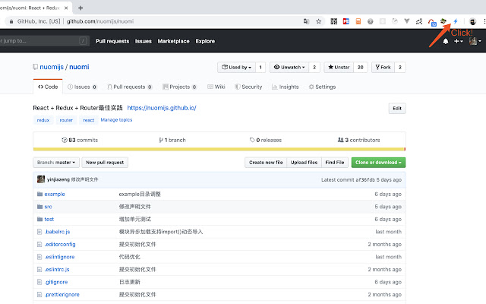
Task: Go to Pull requests in top navigation
Action: 112,41
